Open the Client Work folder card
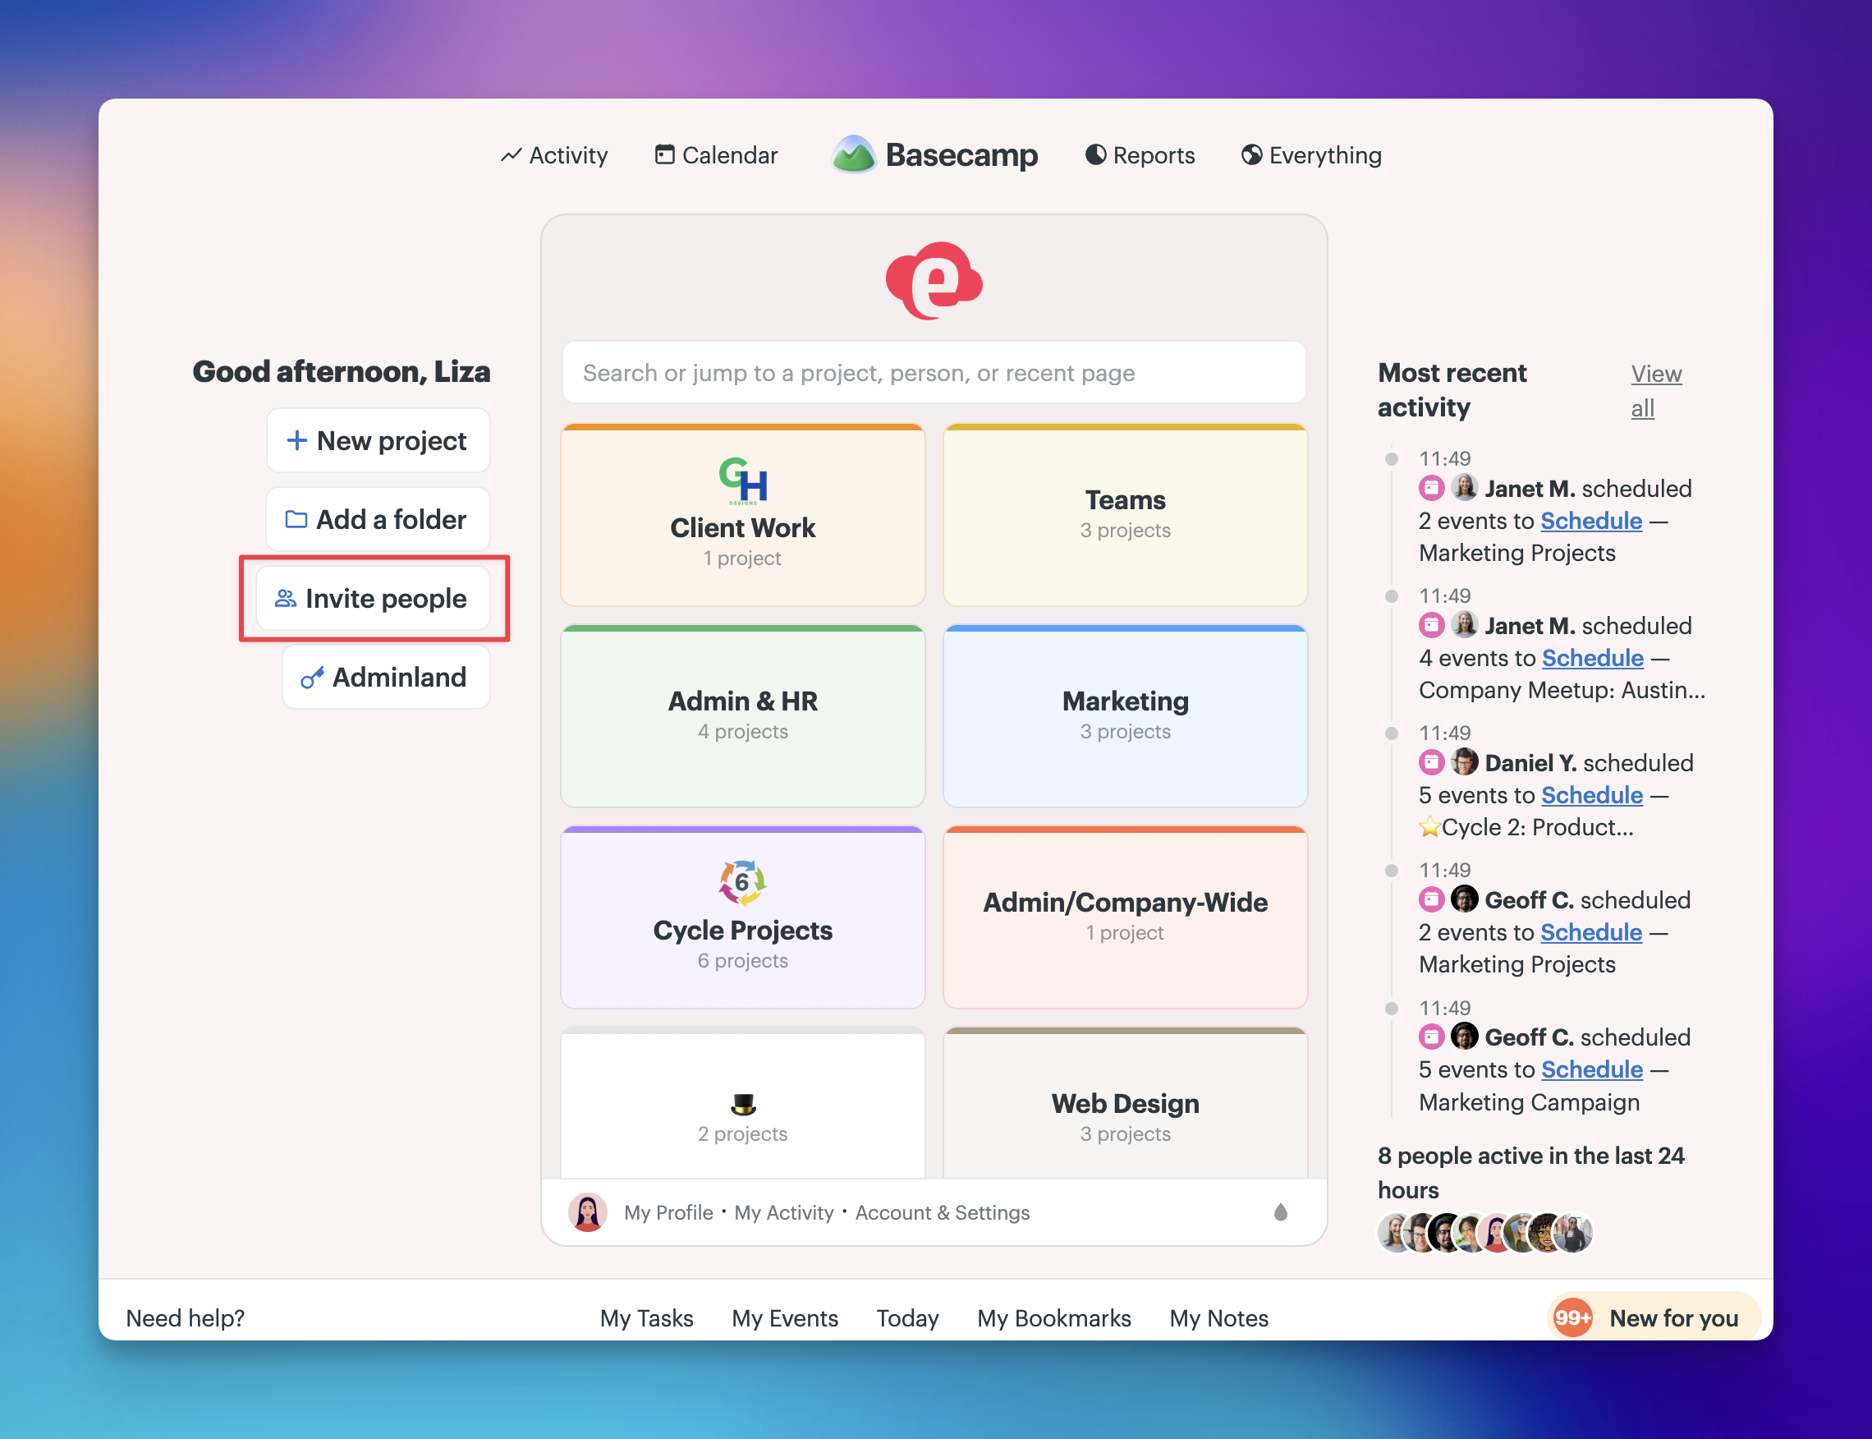This screenshot has height=1439, width=1872. coord(742,515)
